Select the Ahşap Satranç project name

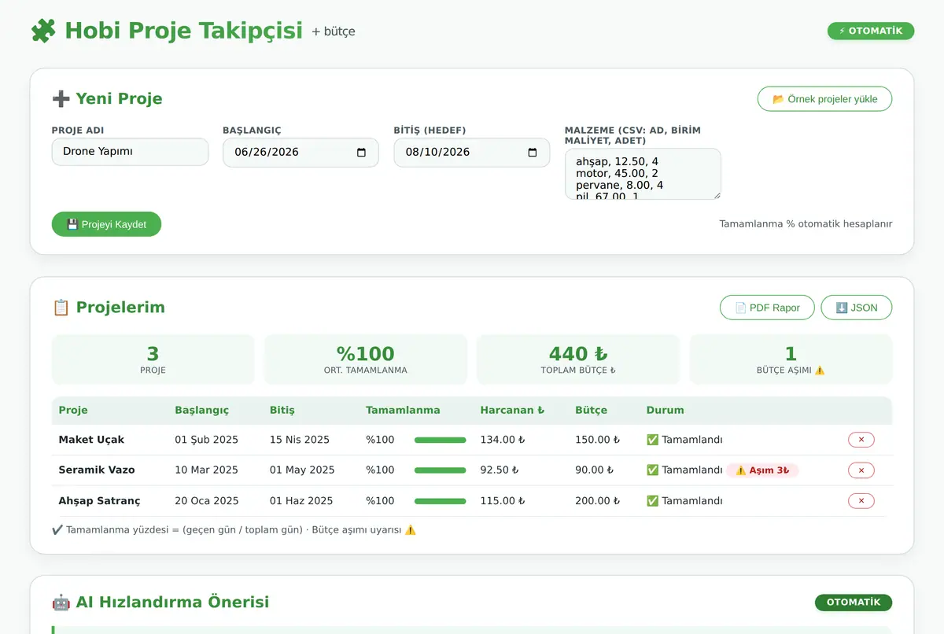tap(99, 501)
